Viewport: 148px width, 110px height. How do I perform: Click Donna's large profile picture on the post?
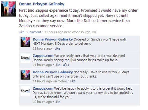[x=8, y=9]
